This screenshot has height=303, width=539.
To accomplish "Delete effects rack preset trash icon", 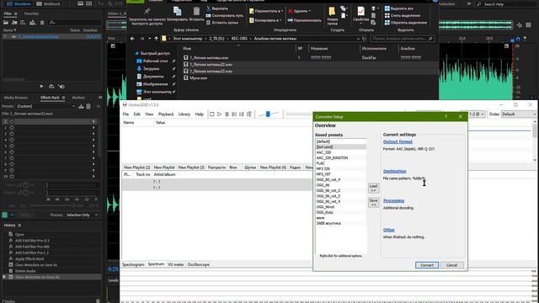I will (x=88, y=107).
